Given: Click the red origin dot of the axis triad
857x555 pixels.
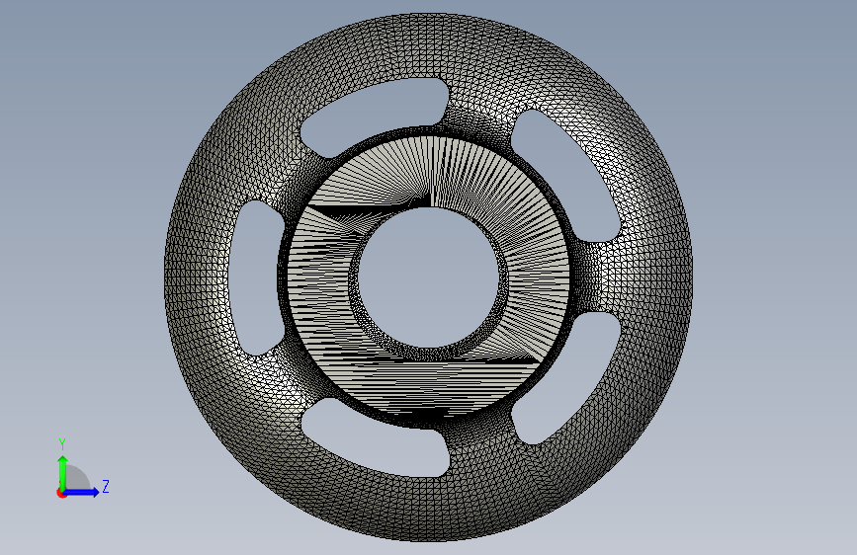Looking at the screenshot, I should [x=61, y=493].
